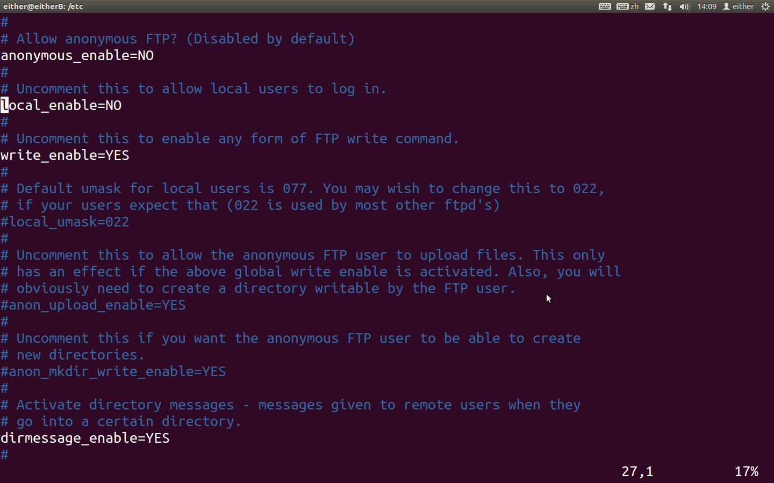Click the dirmessage_enable=YES line
This screenshot has width=774, height=483.
click(85, 438)
